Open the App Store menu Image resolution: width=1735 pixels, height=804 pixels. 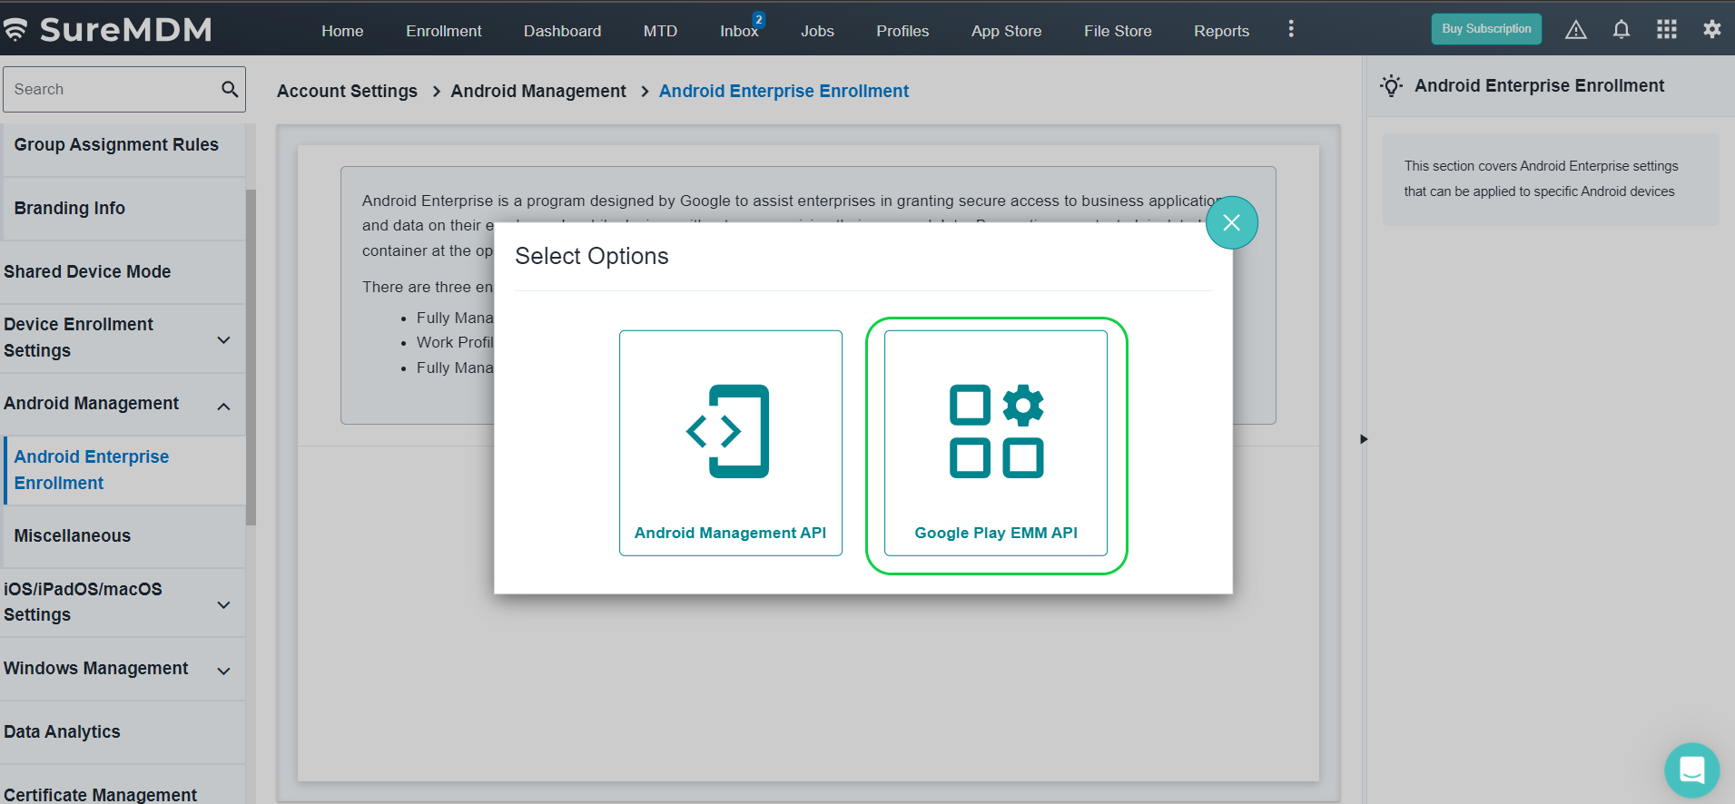pos(1006,31)
